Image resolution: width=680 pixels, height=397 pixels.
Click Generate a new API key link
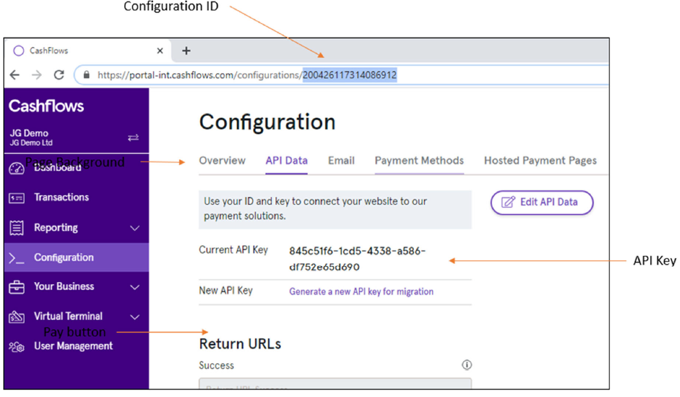pyautogui.click(x=361, y=292)
